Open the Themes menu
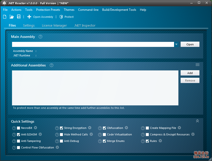Viewport: 212px width, 161px height. click(69, 10)
